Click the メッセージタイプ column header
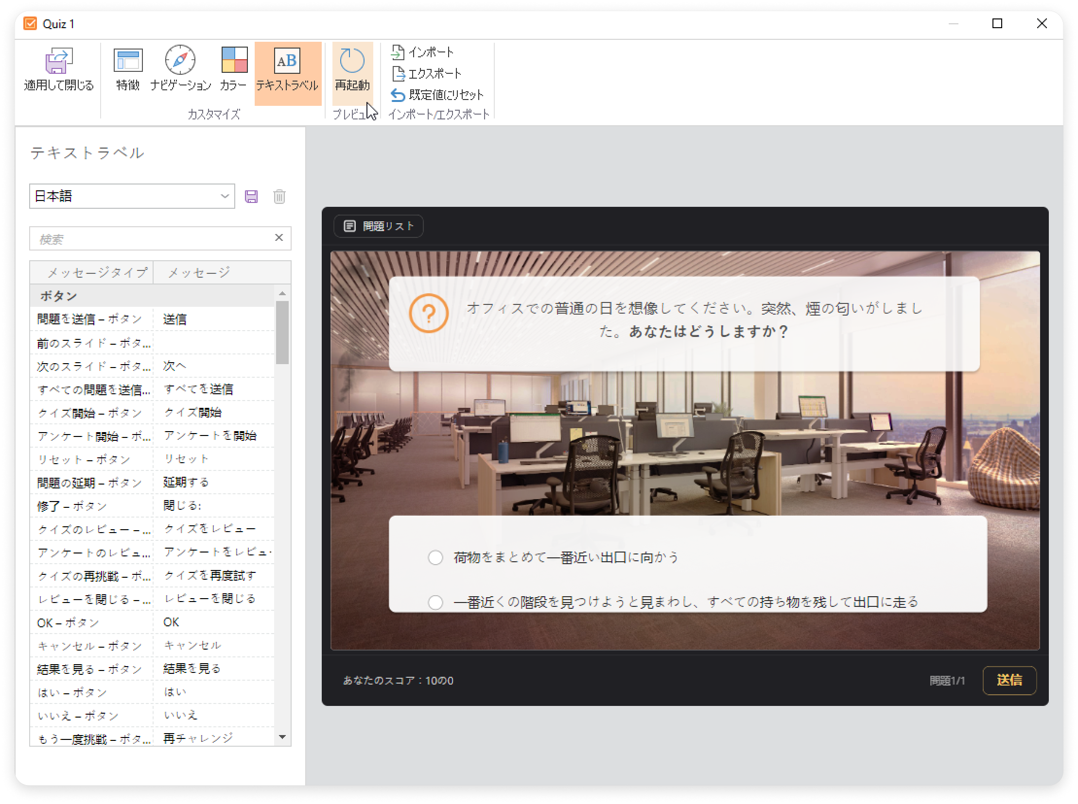 click(x=91, y=272)
